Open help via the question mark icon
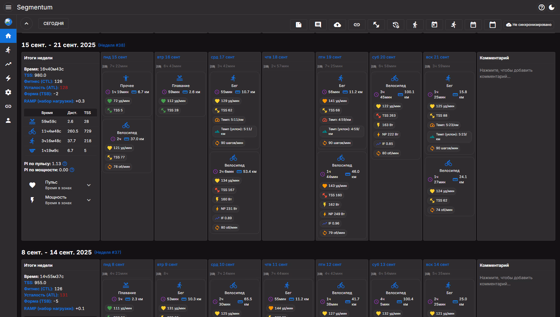Image resolution: width=560 pixels, height=317 pixels. pyautogui.click(x=541, y=7)
